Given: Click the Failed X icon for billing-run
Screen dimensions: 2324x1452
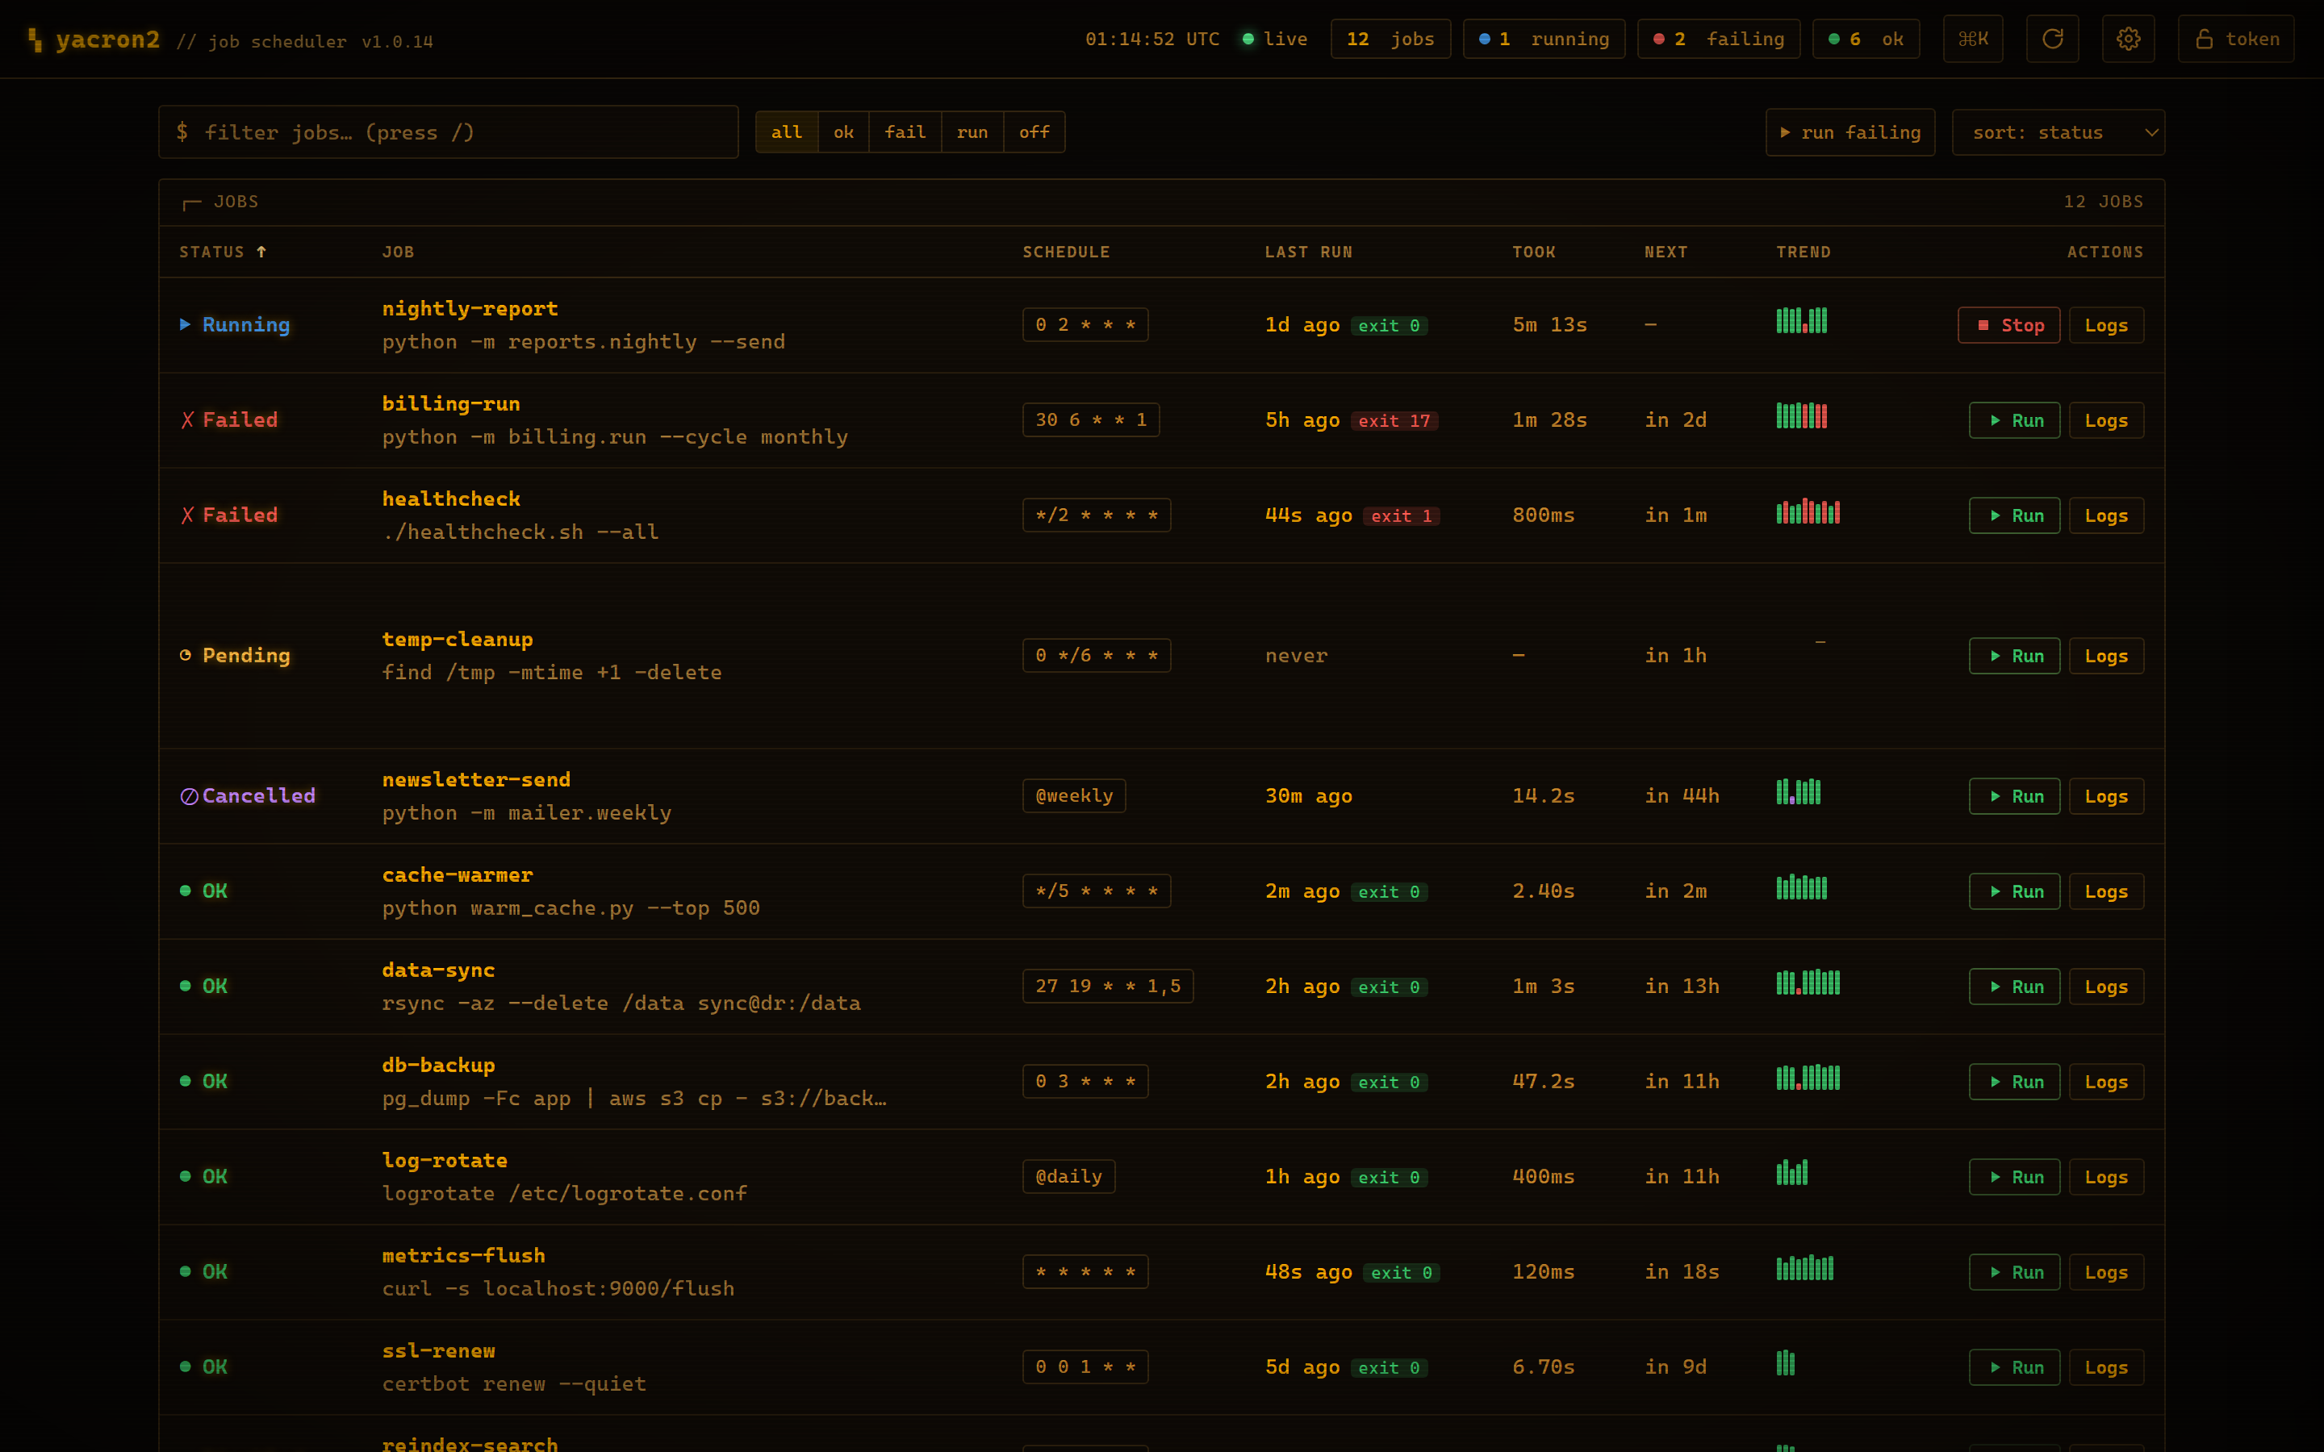Looking at the screenshot, I should click(x=187, y=419).
